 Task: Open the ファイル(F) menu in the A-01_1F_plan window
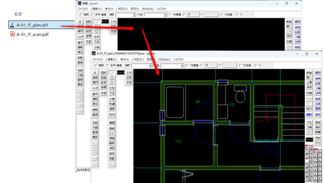point(98,59)
